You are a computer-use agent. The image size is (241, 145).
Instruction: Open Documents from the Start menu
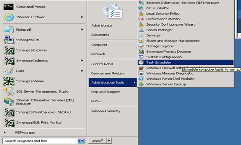coord(100,35)
